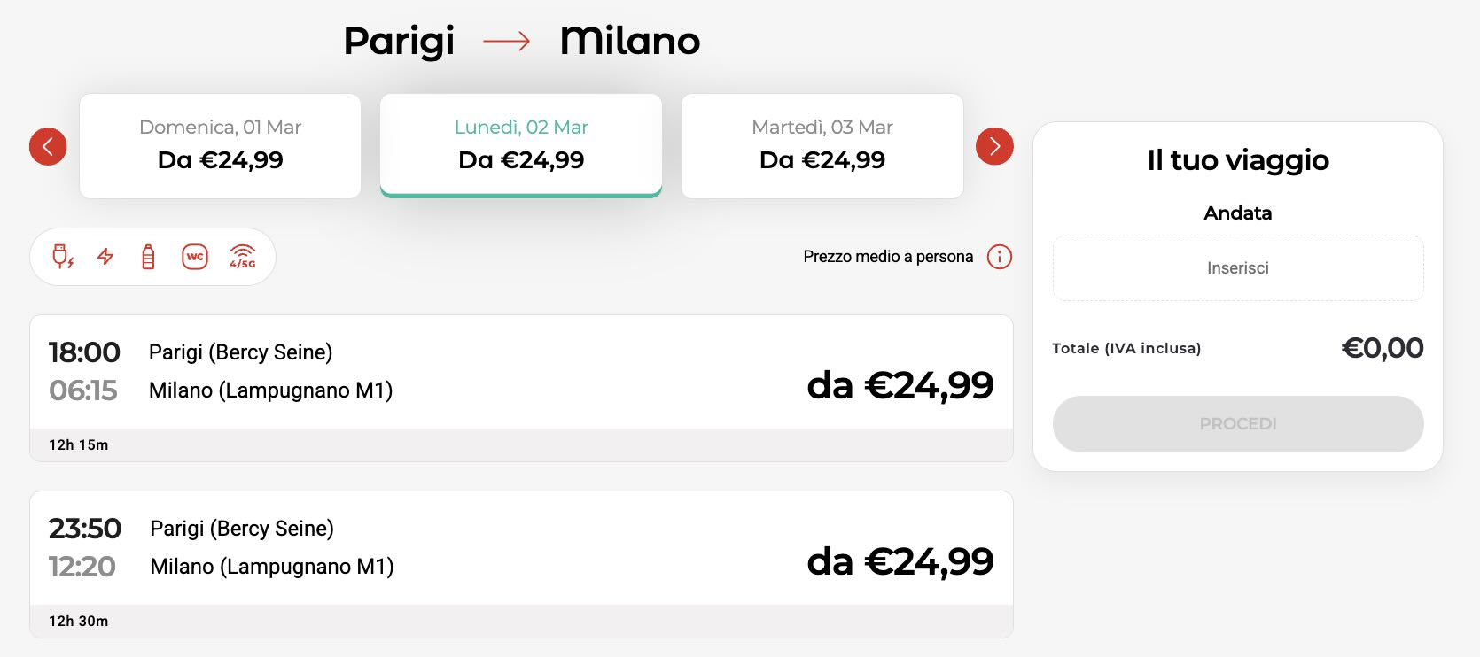Viewport: 1480px width, 657px height.
Task: Click the 4/5G Wi-Fi amenity icon
Action: click(242, 257)
